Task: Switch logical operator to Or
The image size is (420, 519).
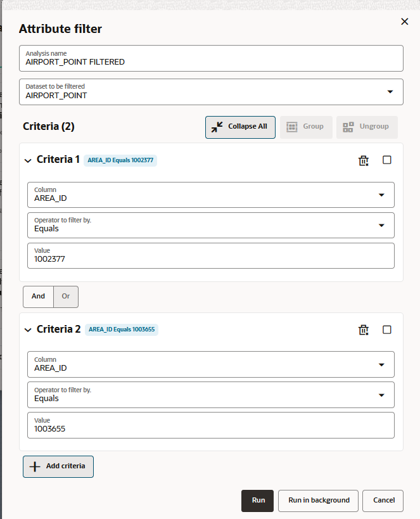Action: click(x=66, y=296)
